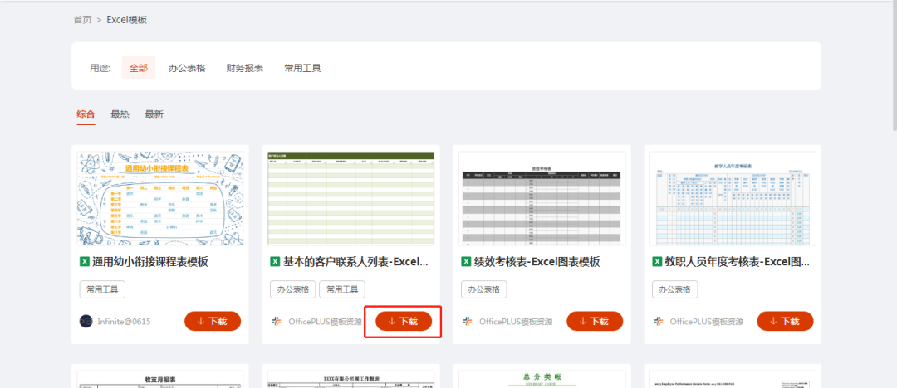Filter templates by 办公表格 in the usage bar

(x=187, y=68)
